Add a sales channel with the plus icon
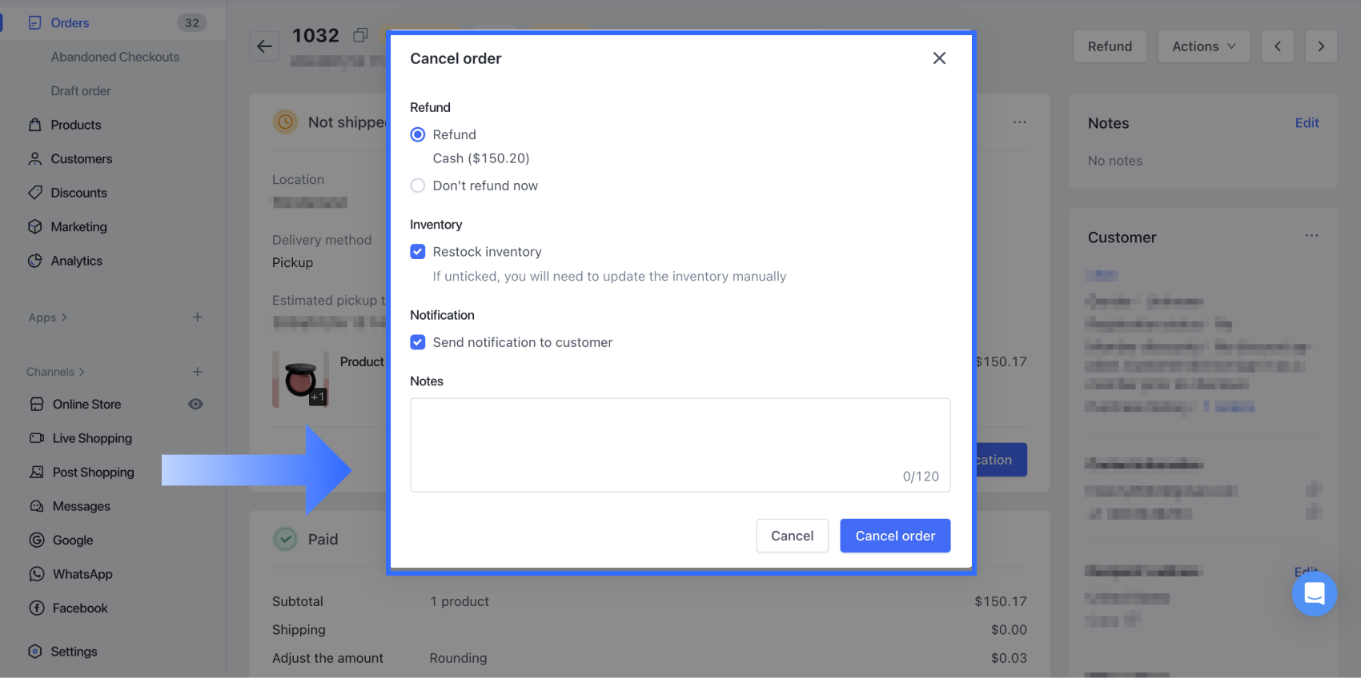This screenshot has width=1361, height=678. click(x=198, y=372)
